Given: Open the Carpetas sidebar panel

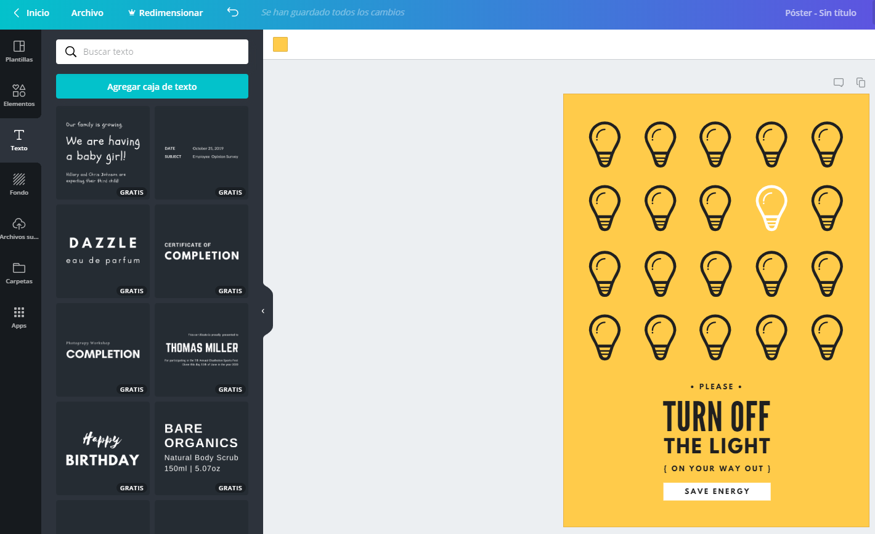Looking at the screenshot, I should [x=19, y=273].
